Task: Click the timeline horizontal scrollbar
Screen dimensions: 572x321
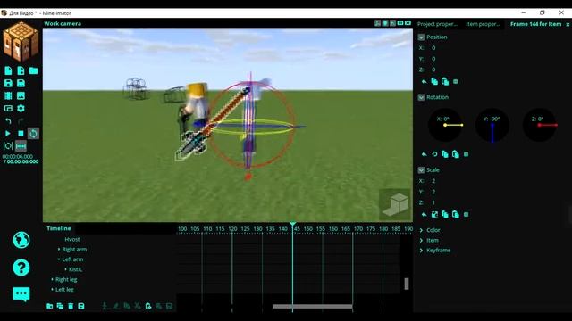Action: click(x=313, y=307)
